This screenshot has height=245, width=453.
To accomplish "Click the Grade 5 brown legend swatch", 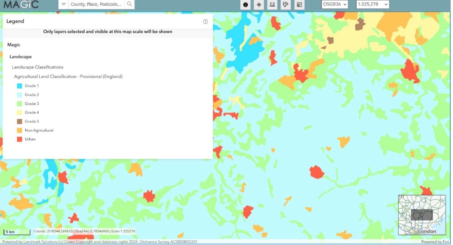I will tap(19, 121).
